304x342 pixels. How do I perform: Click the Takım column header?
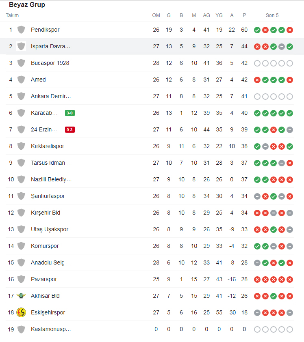tap(12, 15)
